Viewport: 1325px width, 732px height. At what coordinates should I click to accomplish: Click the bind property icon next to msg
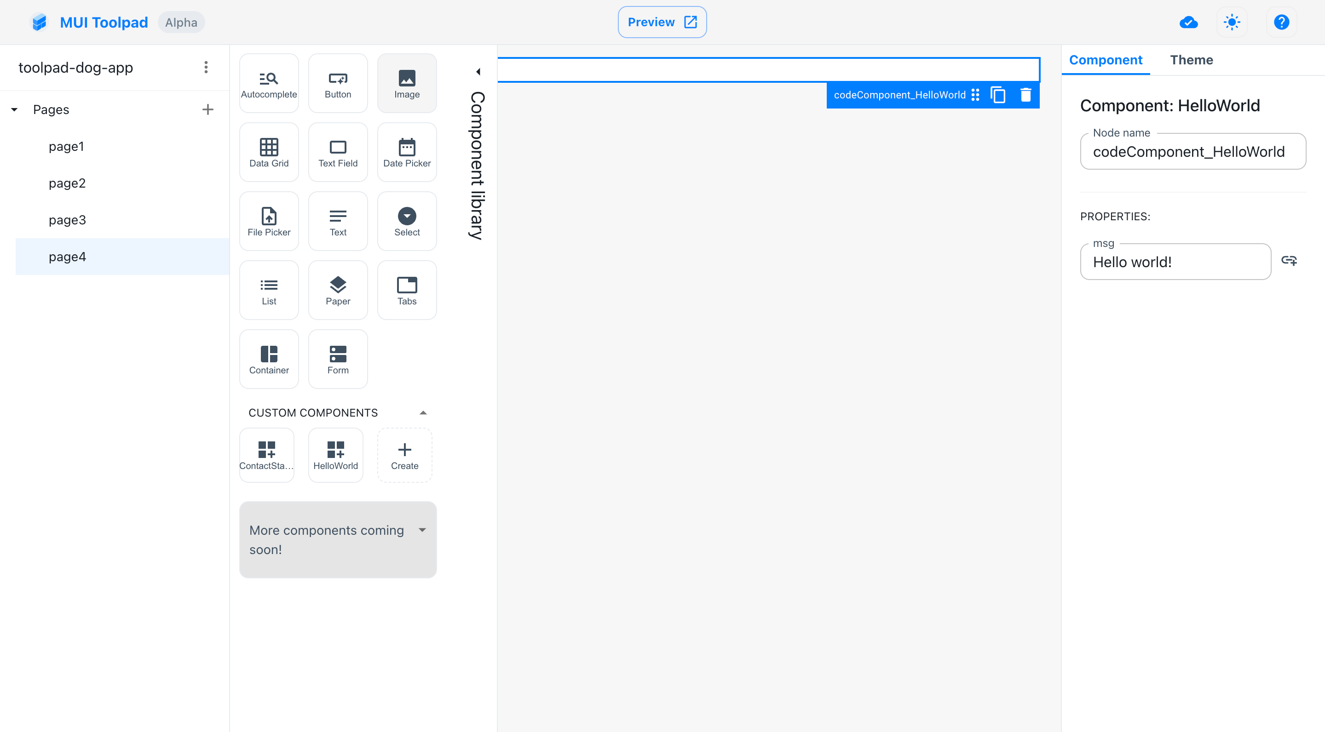tap(1289, 261)
